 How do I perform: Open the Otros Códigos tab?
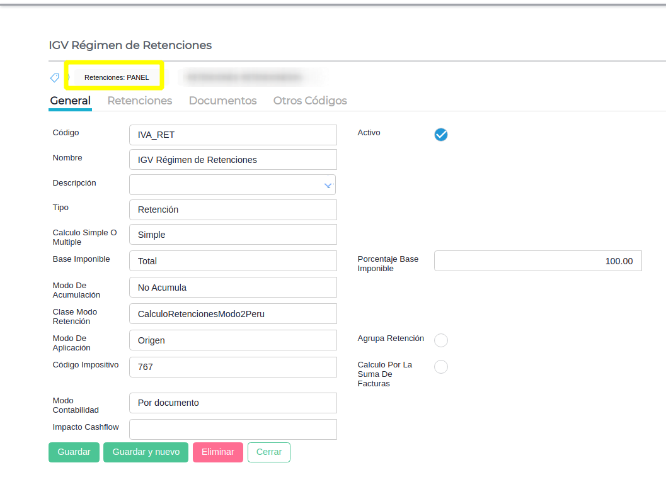coord(310,101)
